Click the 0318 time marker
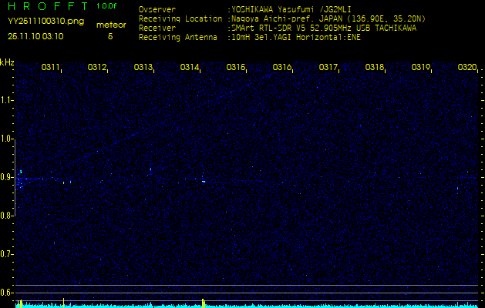Viewport: 485px width, 308px height. (375, 68)
